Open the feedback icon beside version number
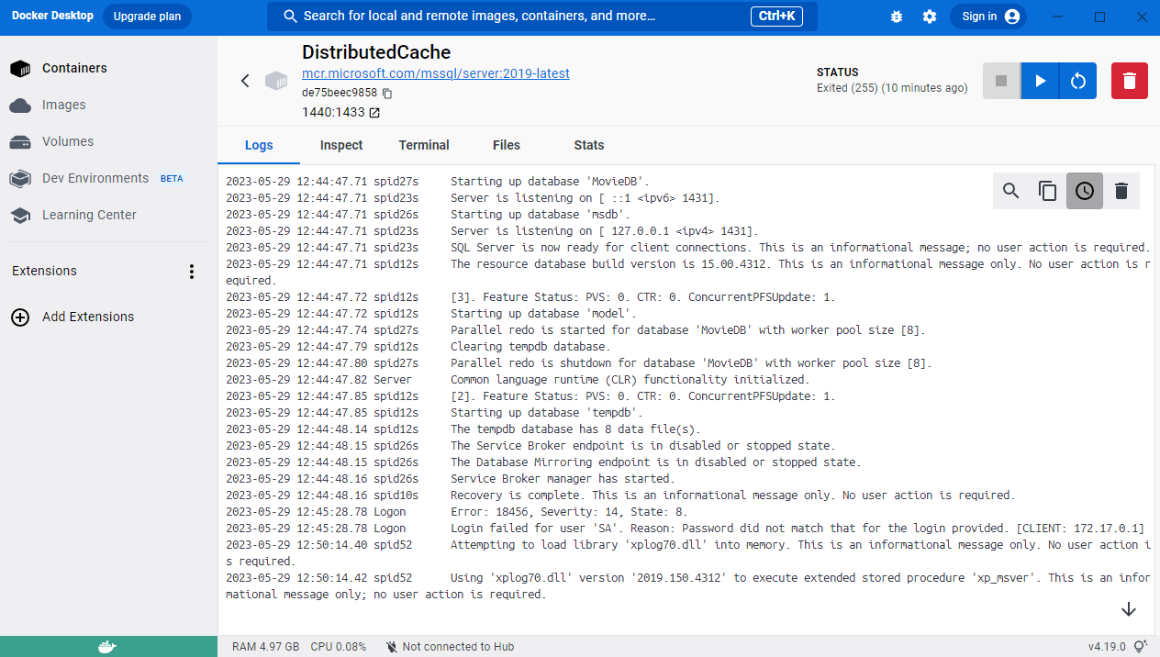 tap(1141, 647)
